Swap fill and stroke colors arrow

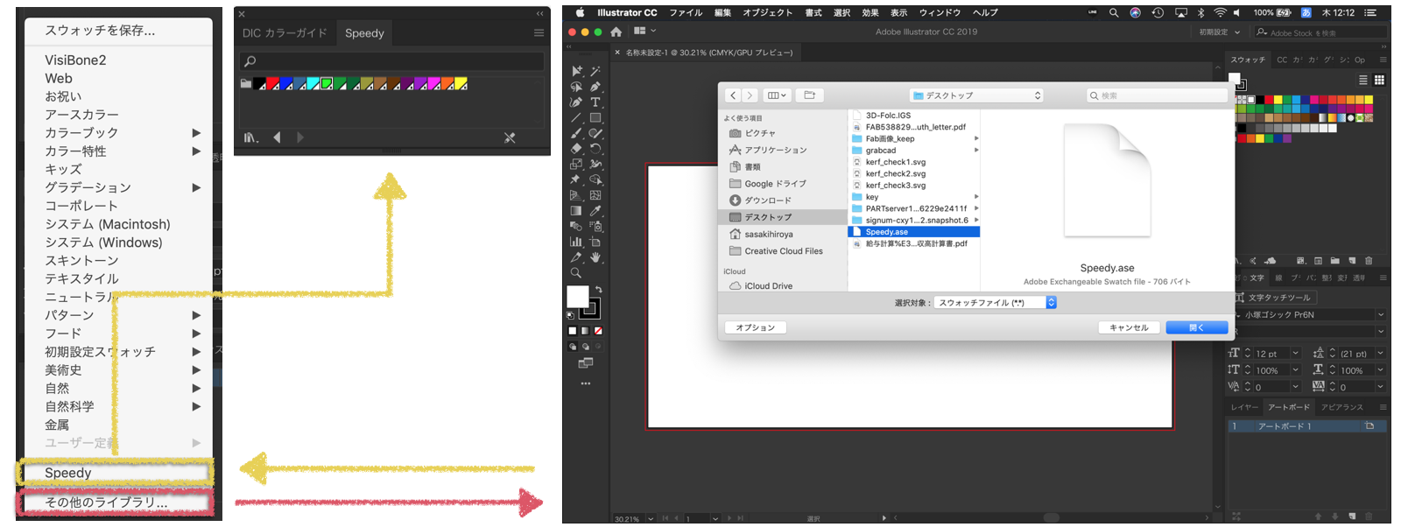(599, 289)
